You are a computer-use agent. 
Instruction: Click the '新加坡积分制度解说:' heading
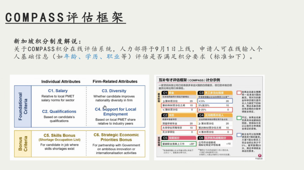(47, 41)
